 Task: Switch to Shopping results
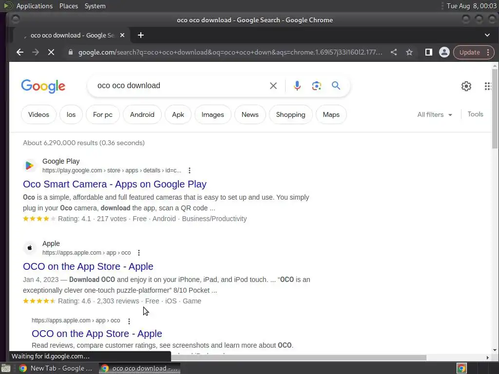pyautogui.click(x=290, y=114)
